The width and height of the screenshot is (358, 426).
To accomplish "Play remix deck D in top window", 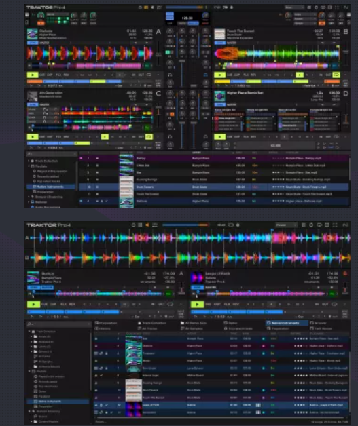I will 219,136.
